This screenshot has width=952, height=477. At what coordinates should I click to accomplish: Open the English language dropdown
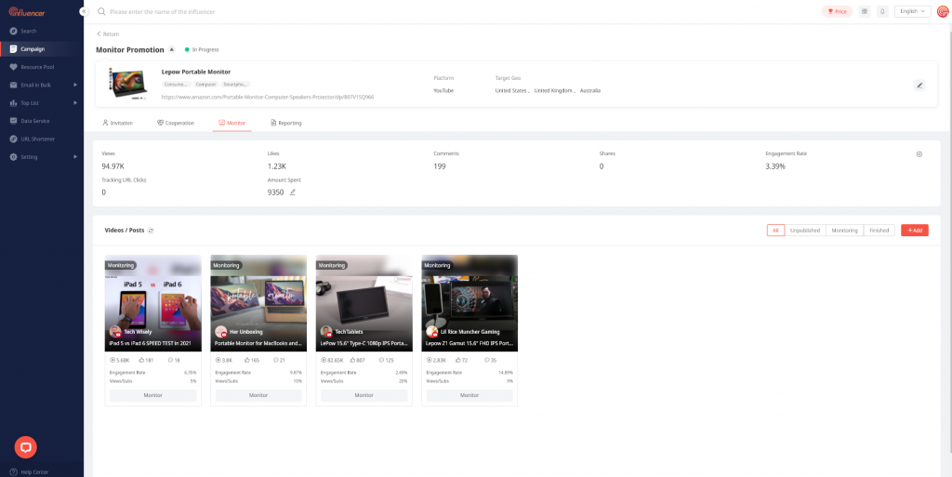913,11
